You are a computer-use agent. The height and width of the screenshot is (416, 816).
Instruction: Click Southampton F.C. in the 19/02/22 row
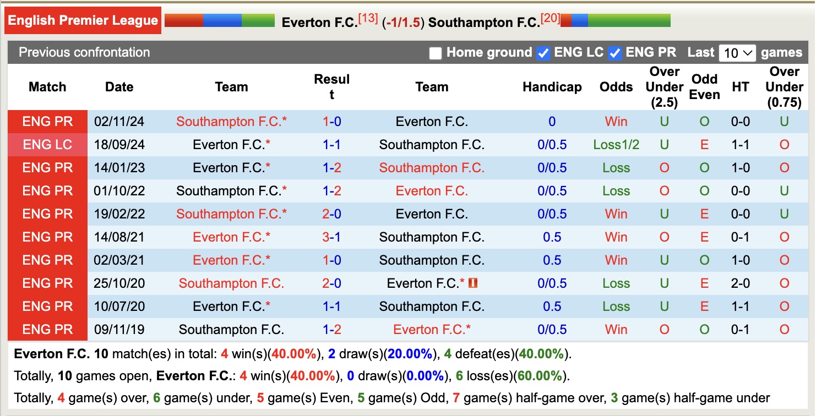click(x=231, y=214)
